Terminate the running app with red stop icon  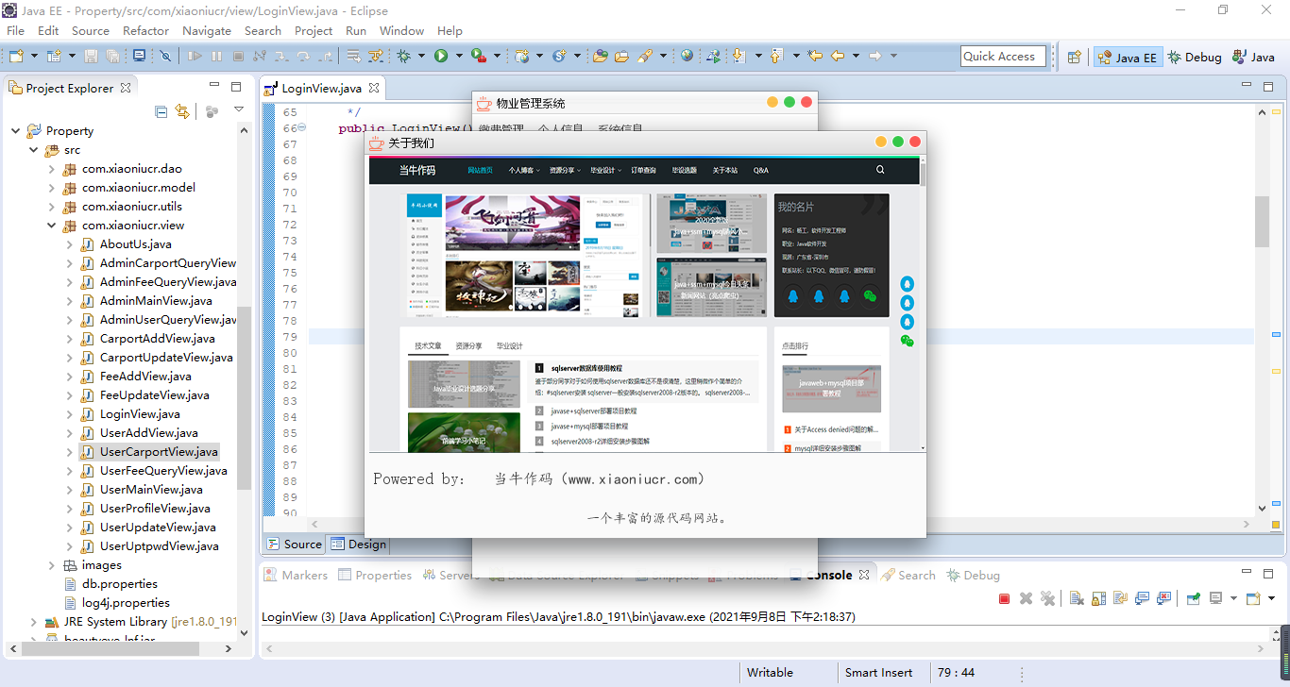coord(1004,598)
